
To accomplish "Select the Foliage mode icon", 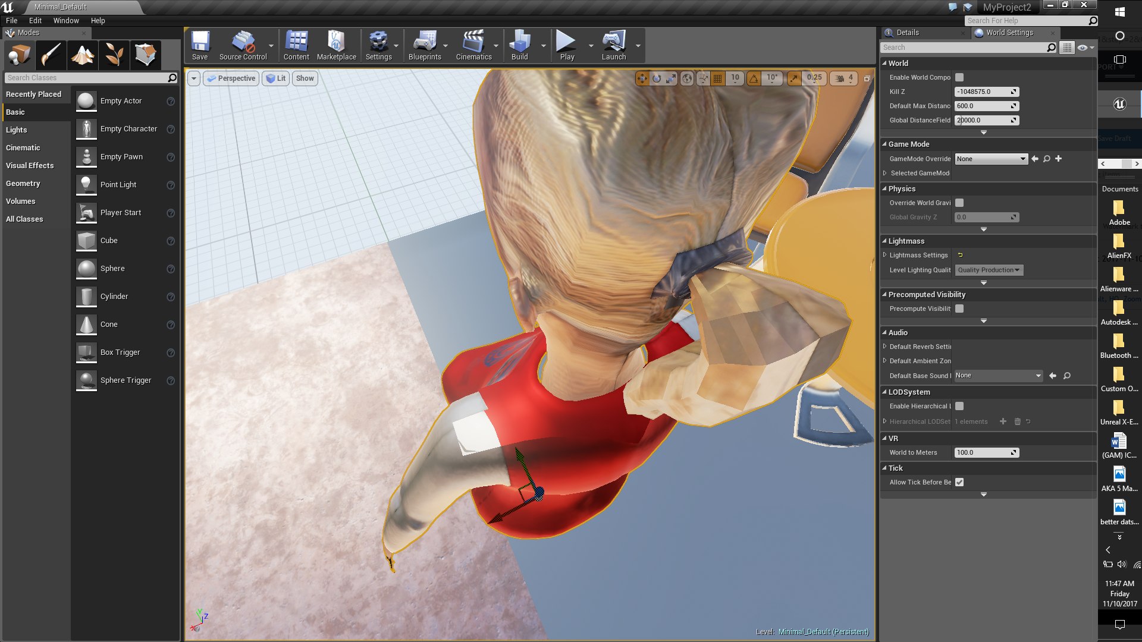I will pos(114,55).
